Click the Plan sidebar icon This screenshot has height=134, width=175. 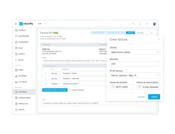click(x=16, y=48)
